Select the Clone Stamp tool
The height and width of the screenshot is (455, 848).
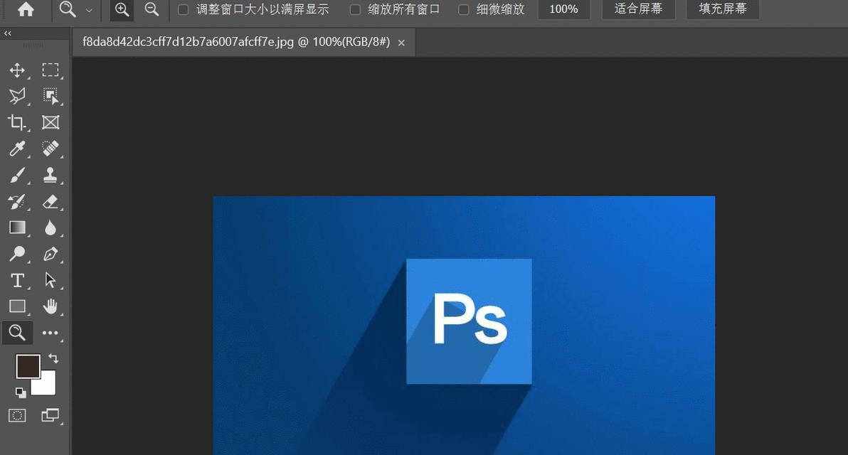51,175
